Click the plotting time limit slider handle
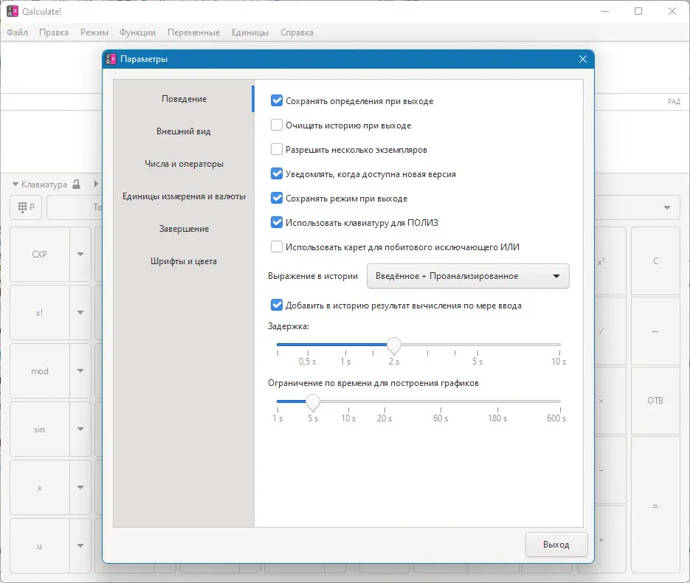The height and width of the screenshot is (583, 690). (x=313, y=401)
